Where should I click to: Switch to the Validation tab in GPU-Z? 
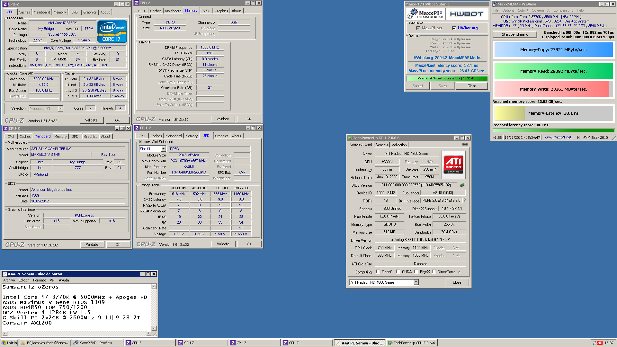[399, 145]
